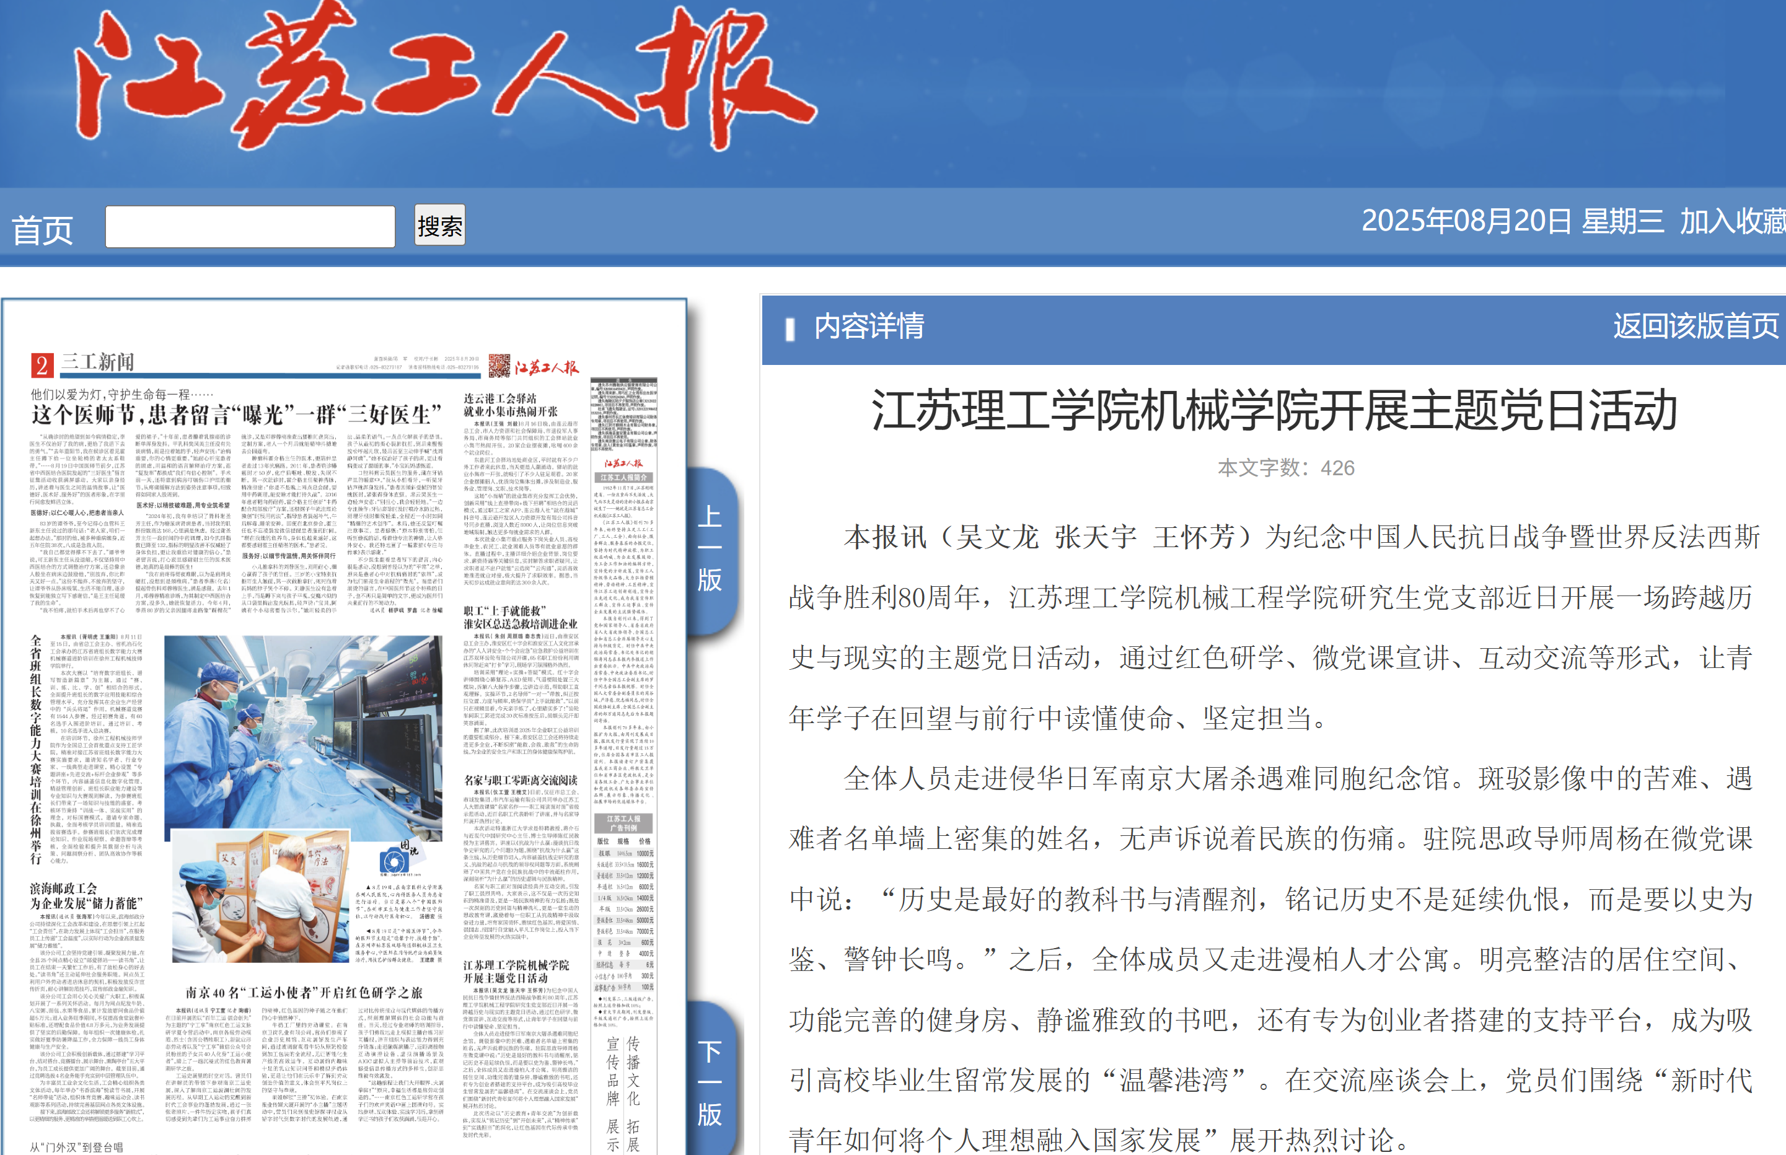1786x1155 pixels.
Task: Click the 搜索 search button
Action: pos(439,225)
